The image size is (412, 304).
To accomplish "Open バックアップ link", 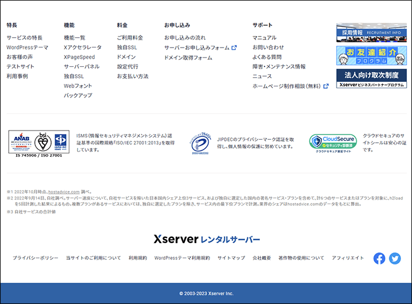I will click(78, 95).
